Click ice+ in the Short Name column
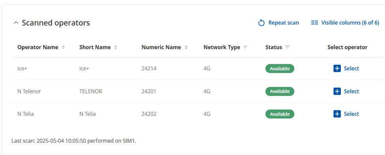This screenshot has height=155, width=385. pyautogui.click(x=84, y=69)
